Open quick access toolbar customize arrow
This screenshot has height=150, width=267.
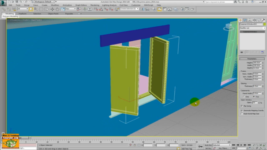(x=56, y=2)
